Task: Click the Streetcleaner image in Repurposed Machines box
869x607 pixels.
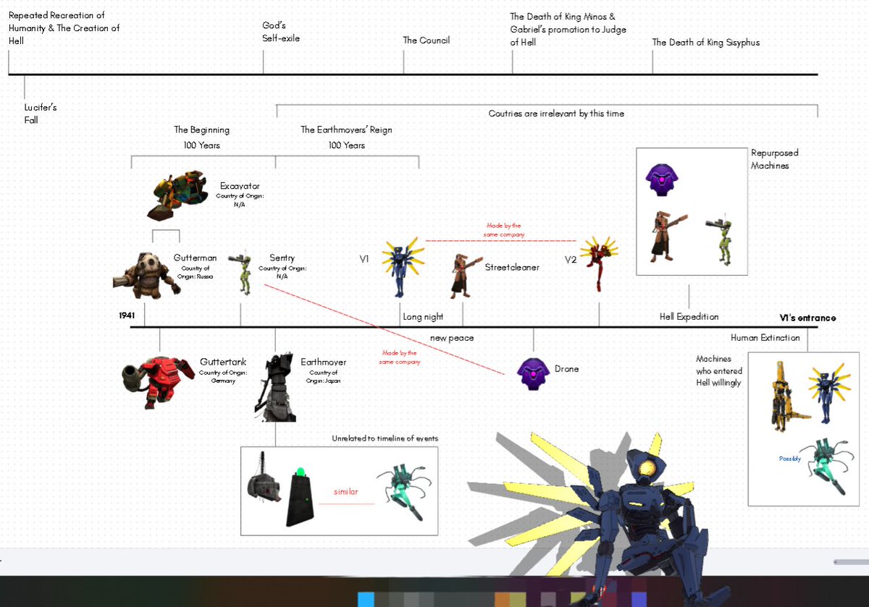Action: [x=667, y=236]
